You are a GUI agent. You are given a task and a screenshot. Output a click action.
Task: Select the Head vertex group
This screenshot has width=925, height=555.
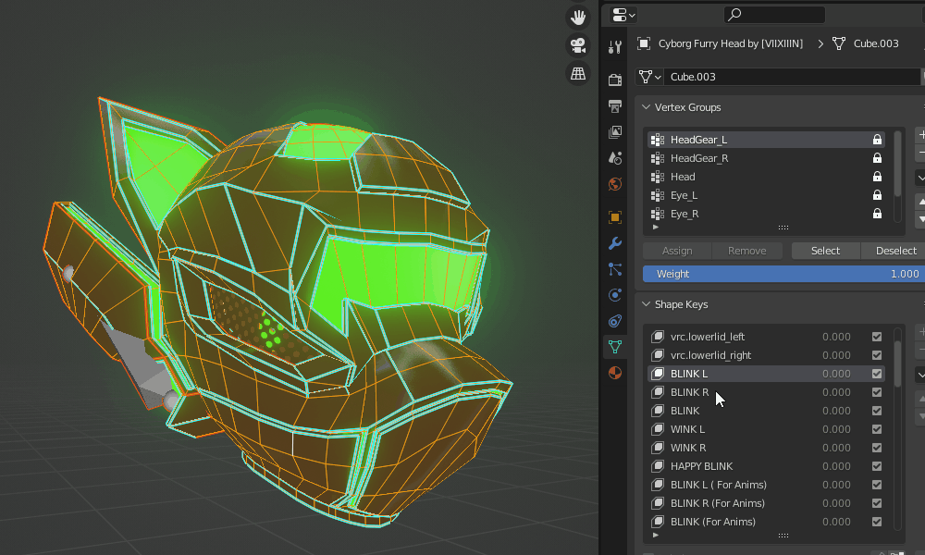[766, 177]
